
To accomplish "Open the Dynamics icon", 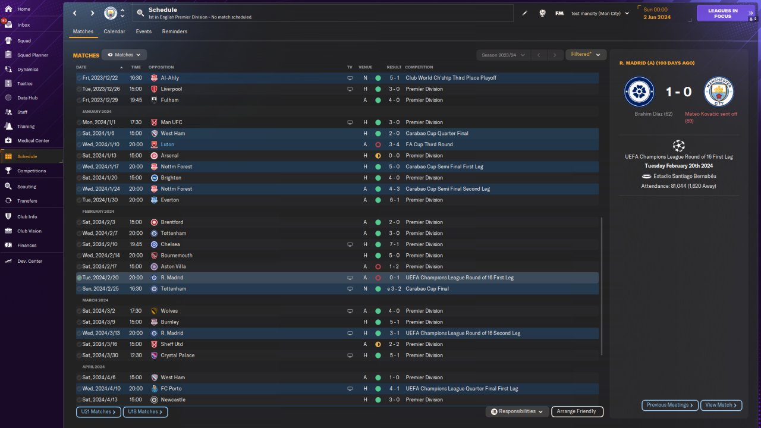I will point(8,70).
